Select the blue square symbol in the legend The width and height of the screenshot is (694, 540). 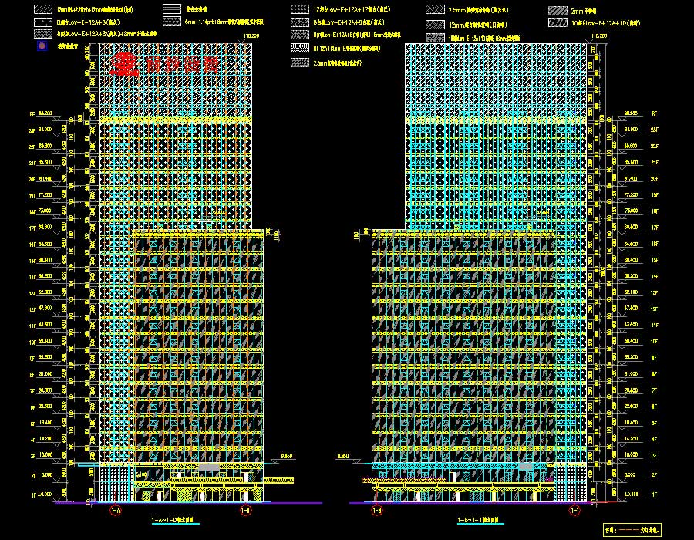click(x=42, y=46)
